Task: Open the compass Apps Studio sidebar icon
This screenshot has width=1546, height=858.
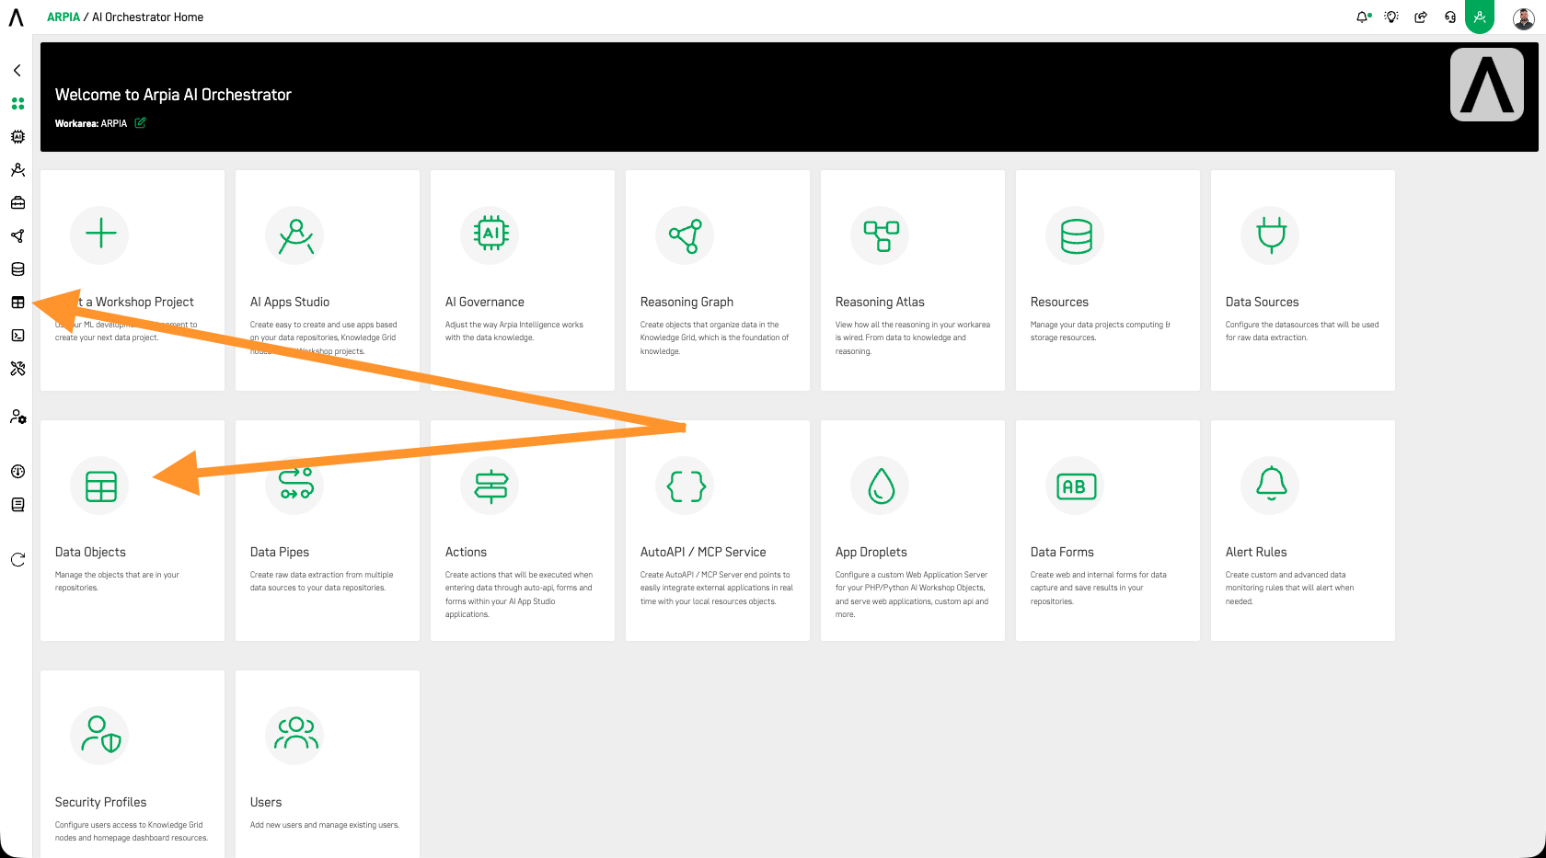Action: 17,170
